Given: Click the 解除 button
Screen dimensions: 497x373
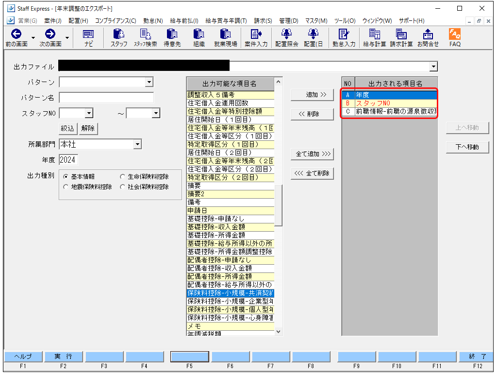Looking at the screenshot, I should click(x=88, y=128).
